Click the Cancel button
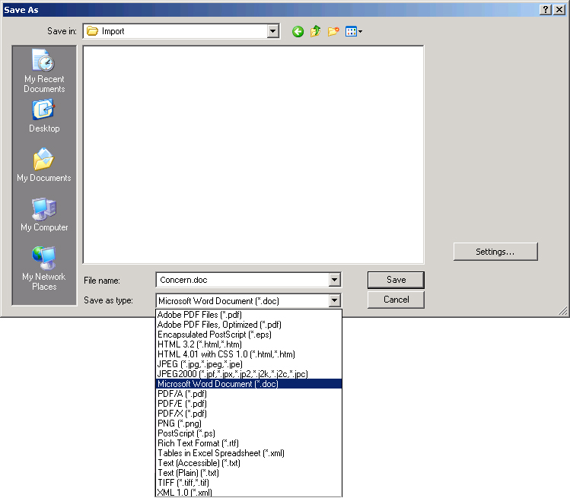Screen dimensions: 570x498 pos(396,300)
